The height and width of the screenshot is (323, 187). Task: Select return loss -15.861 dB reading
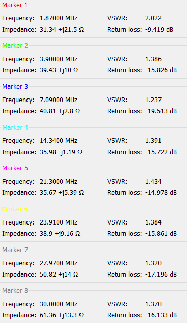161,234
